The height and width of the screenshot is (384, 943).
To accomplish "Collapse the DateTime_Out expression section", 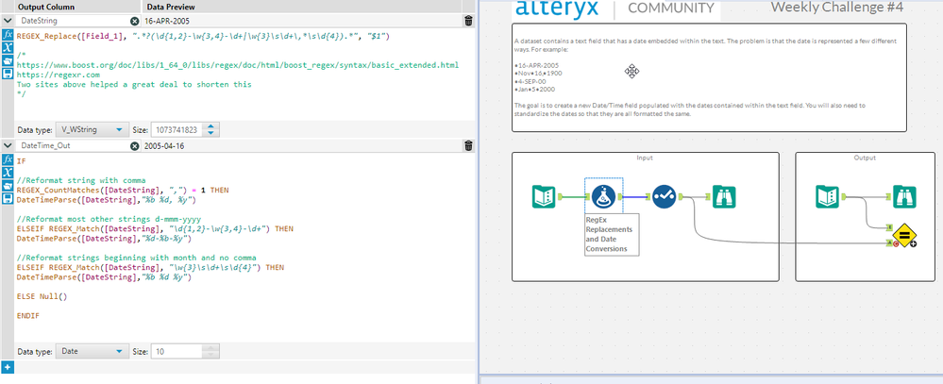I will click(x=8, y=145).
